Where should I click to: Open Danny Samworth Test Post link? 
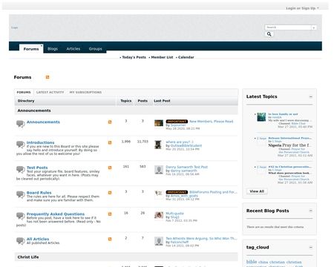coord(187,167)
